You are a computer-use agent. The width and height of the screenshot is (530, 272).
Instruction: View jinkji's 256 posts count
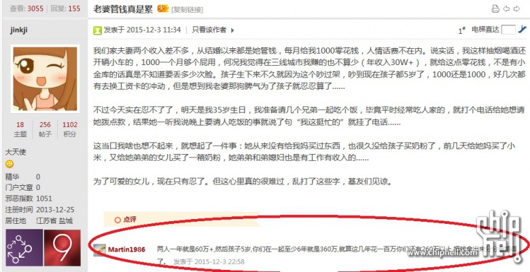(x=45, y=125)
